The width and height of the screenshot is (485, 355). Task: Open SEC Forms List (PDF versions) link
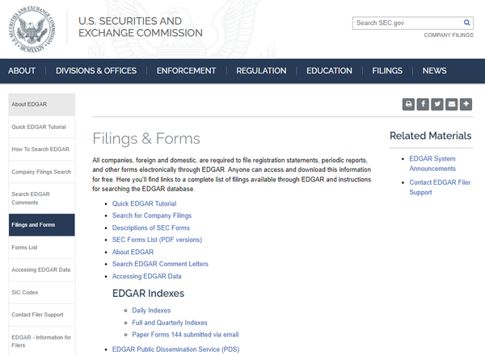click(157, 240)
